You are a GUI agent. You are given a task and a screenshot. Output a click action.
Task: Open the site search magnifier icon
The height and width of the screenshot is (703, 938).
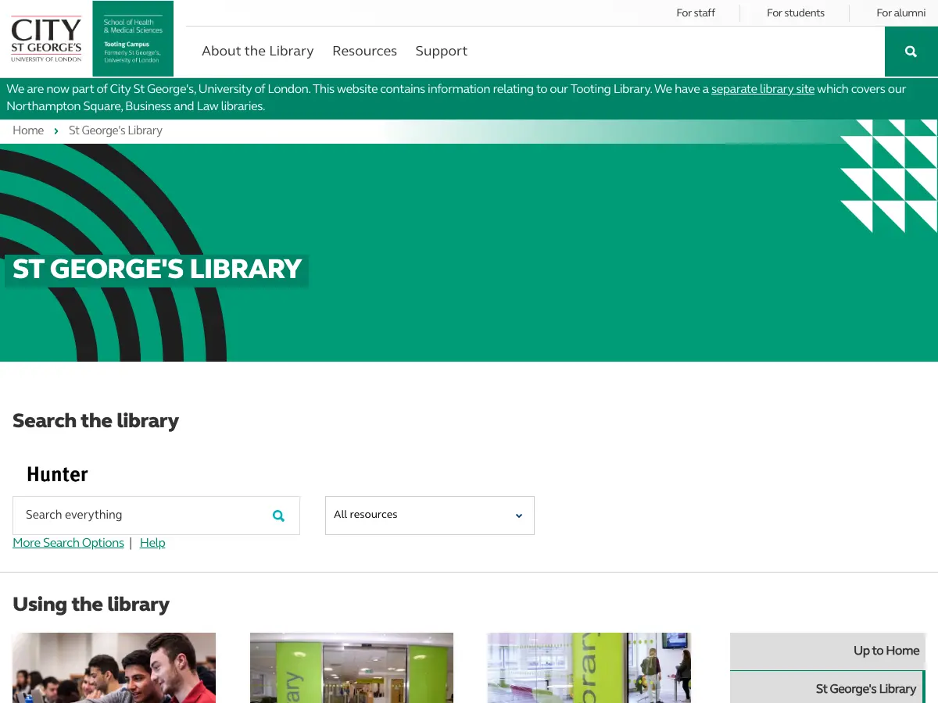tap(911, 52)
